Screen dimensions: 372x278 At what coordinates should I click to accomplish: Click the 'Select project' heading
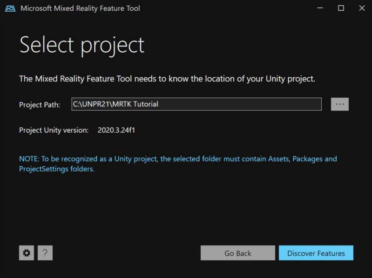point(82,45)
